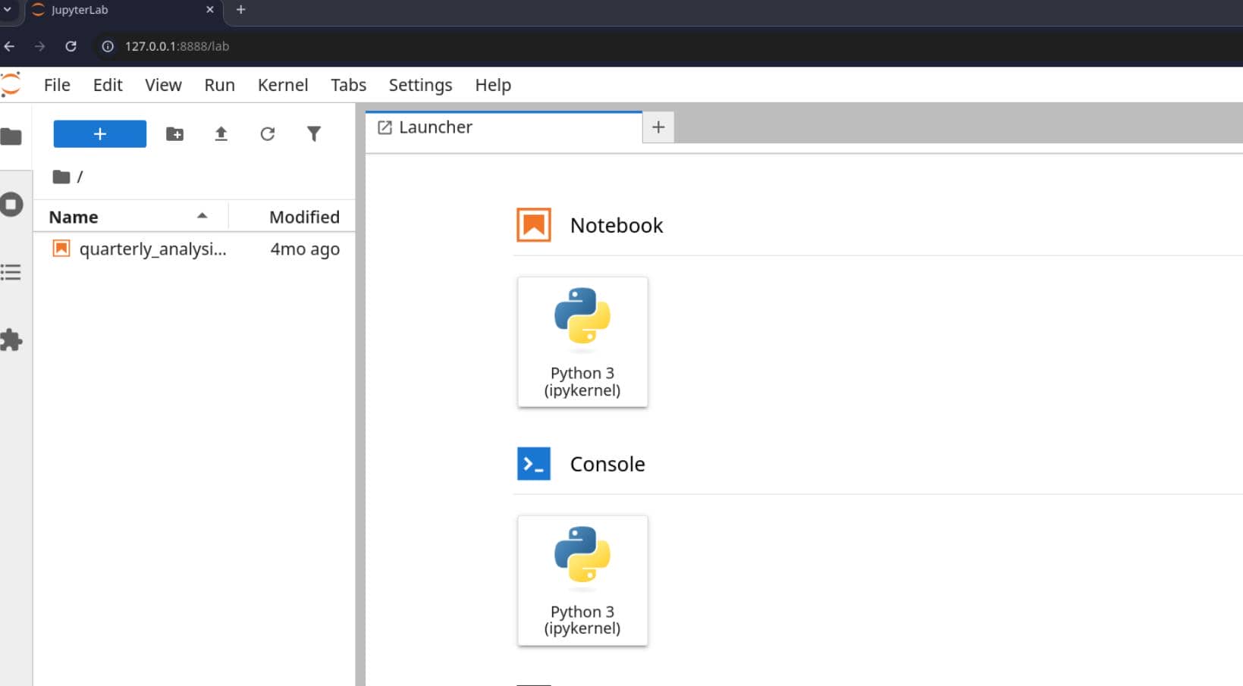
Task: Sort files by Name column
Action: (130, 217)
